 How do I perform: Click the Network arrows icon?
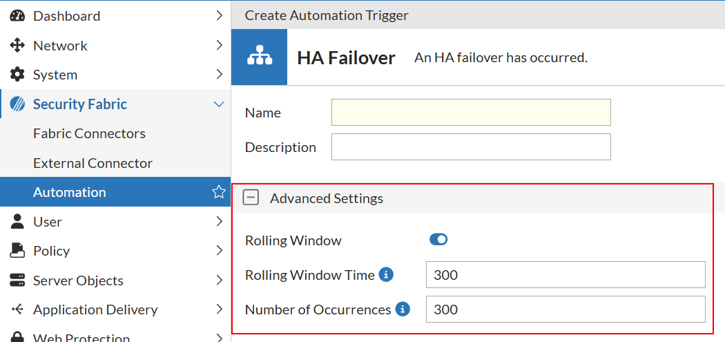[17, 46]
